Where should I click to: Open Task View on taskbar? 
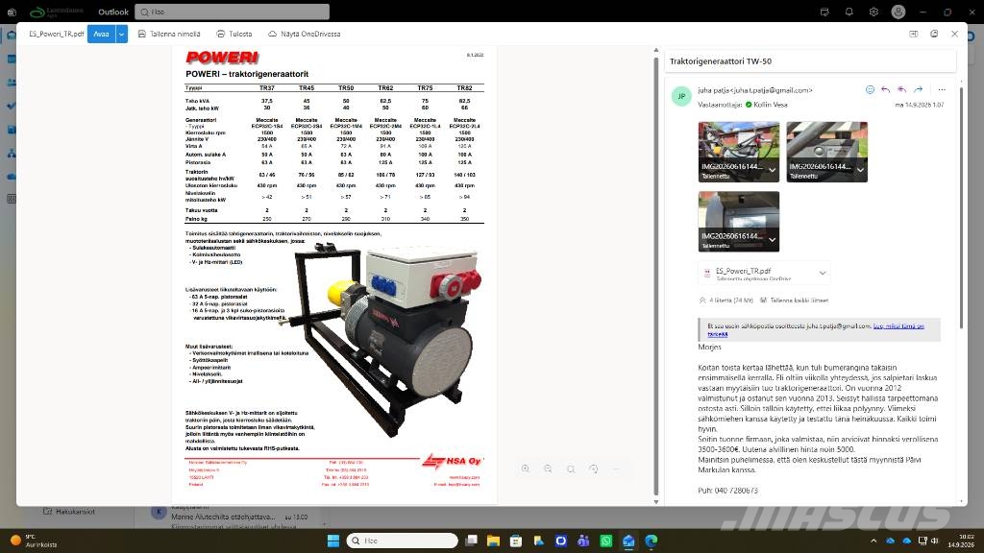tap(471, 541)
